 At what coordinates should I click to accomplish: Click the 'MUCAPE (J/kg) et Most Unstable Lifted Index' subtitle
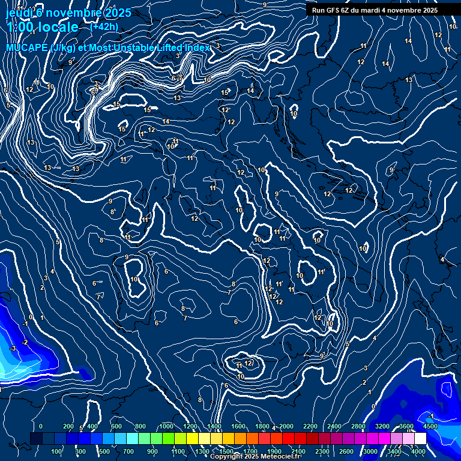(108, 47)
